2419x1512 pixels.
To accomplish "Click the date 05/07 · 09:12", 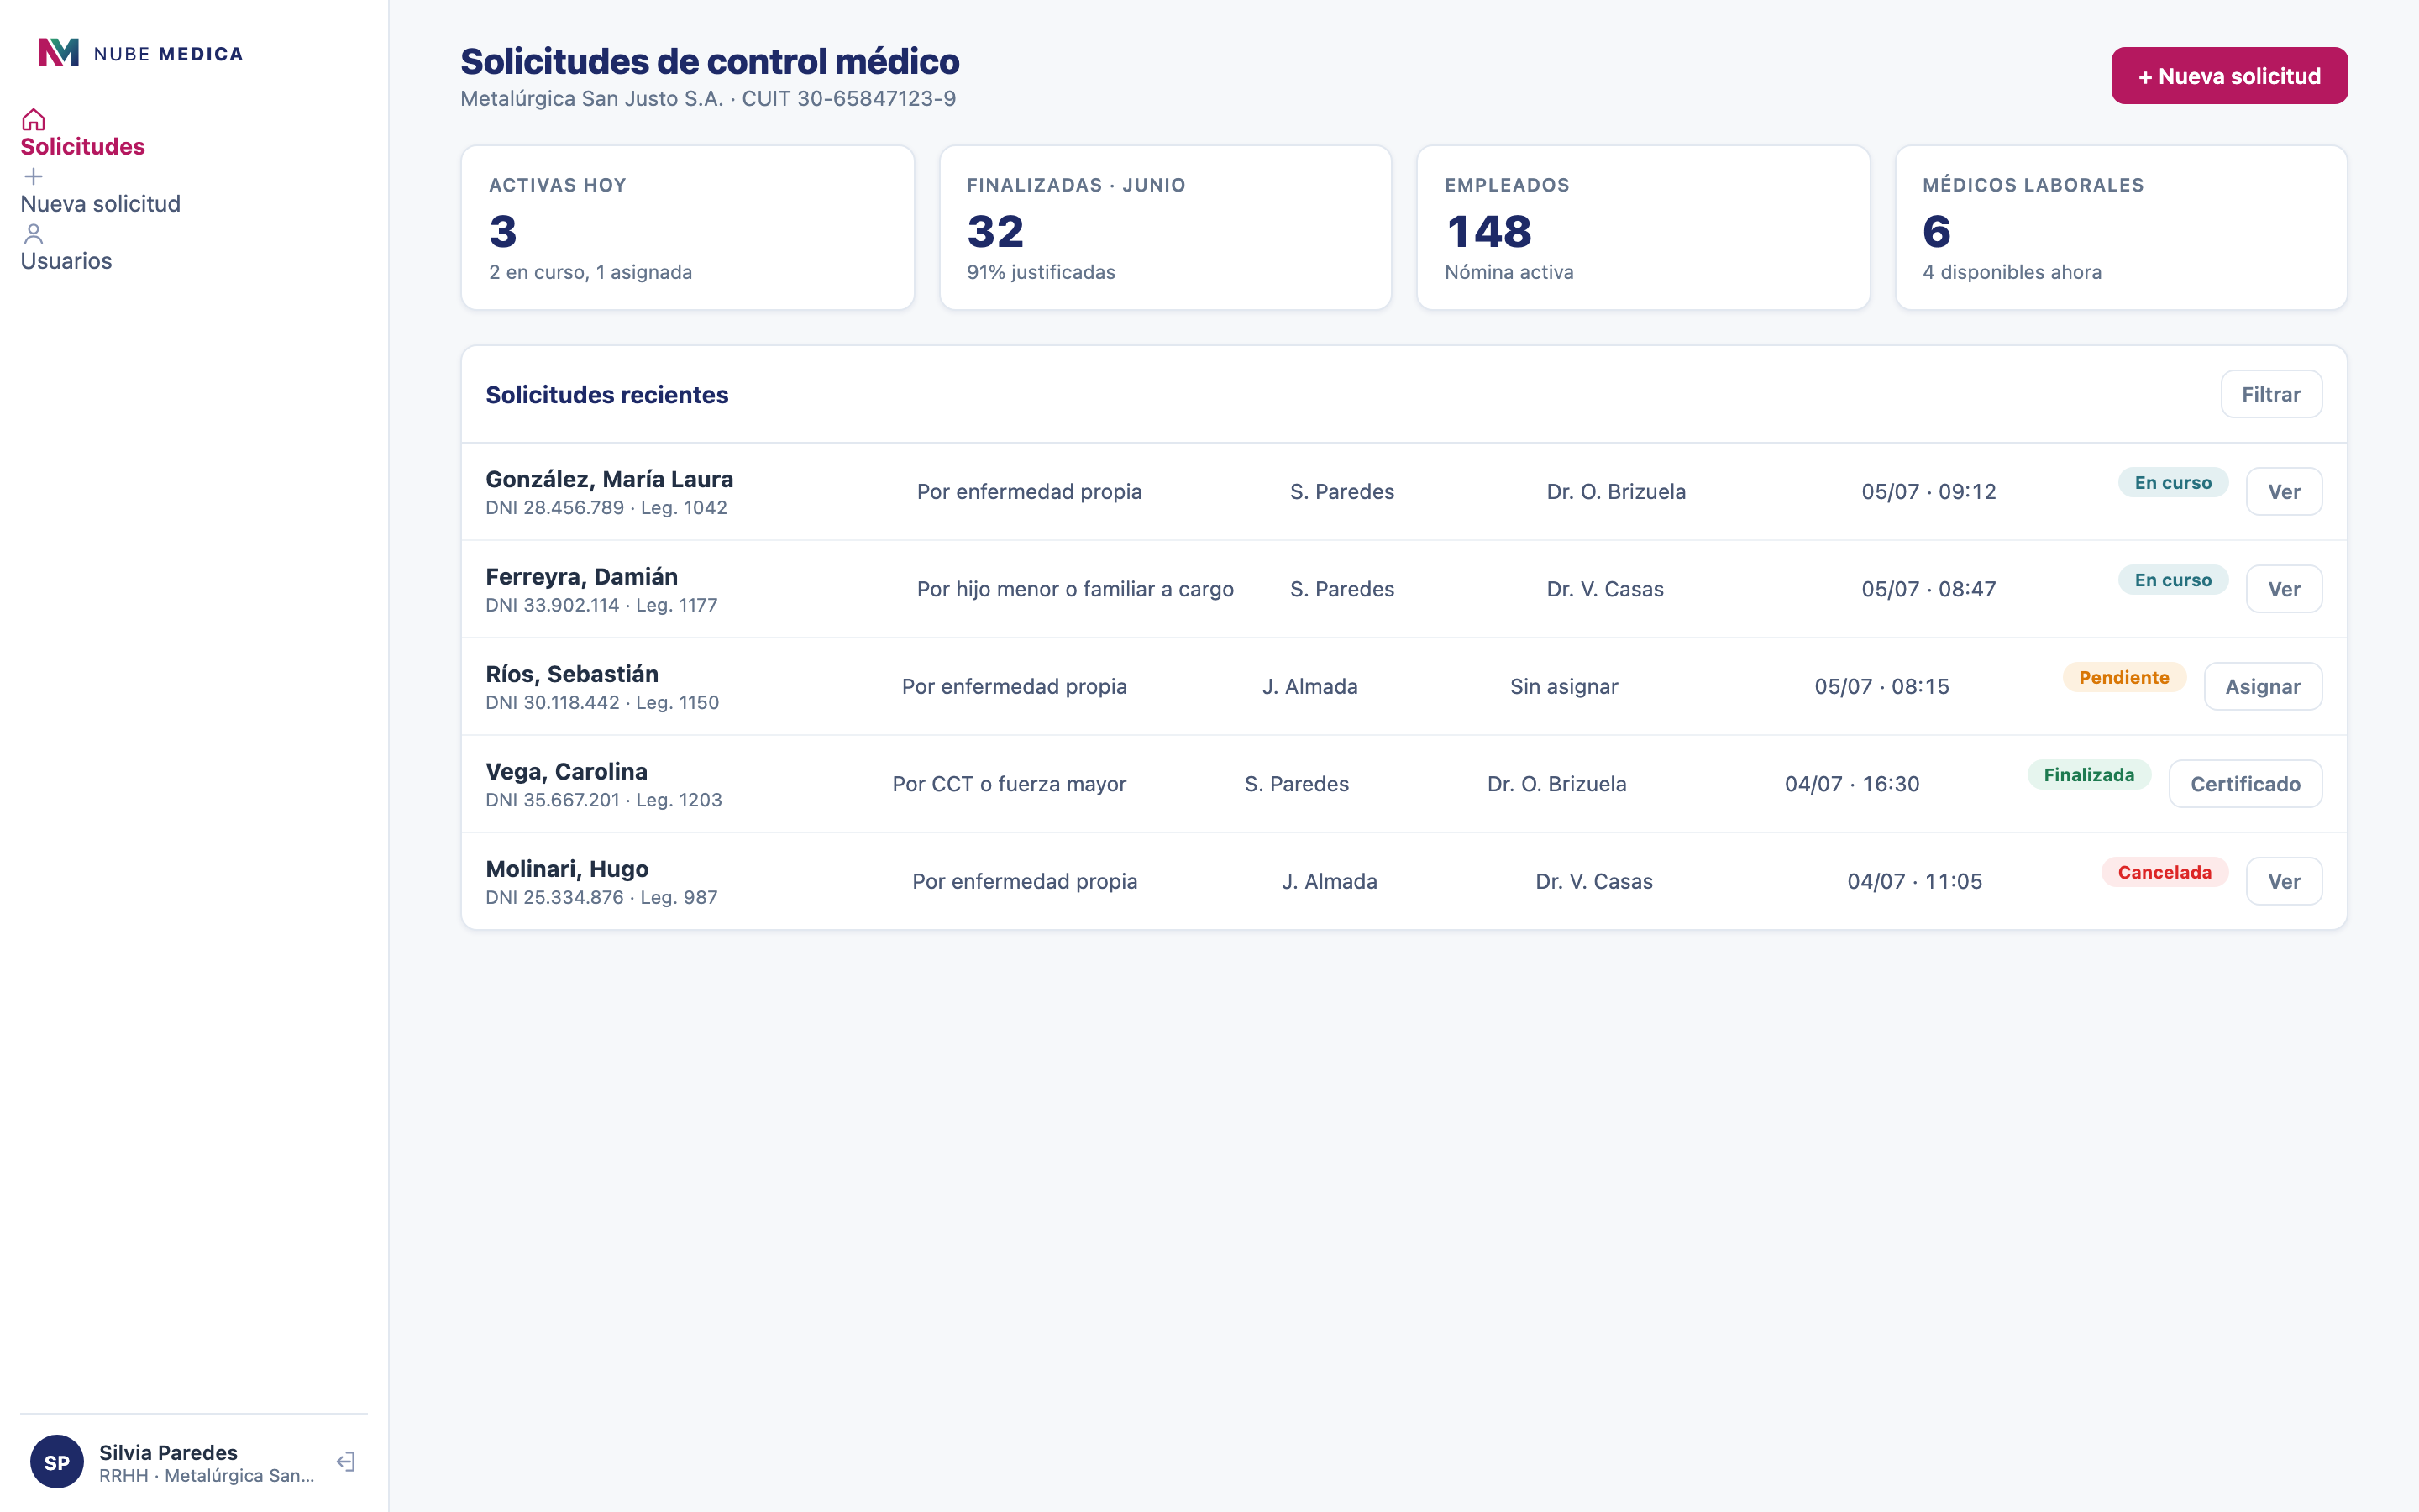I will tap(1929, 491).
